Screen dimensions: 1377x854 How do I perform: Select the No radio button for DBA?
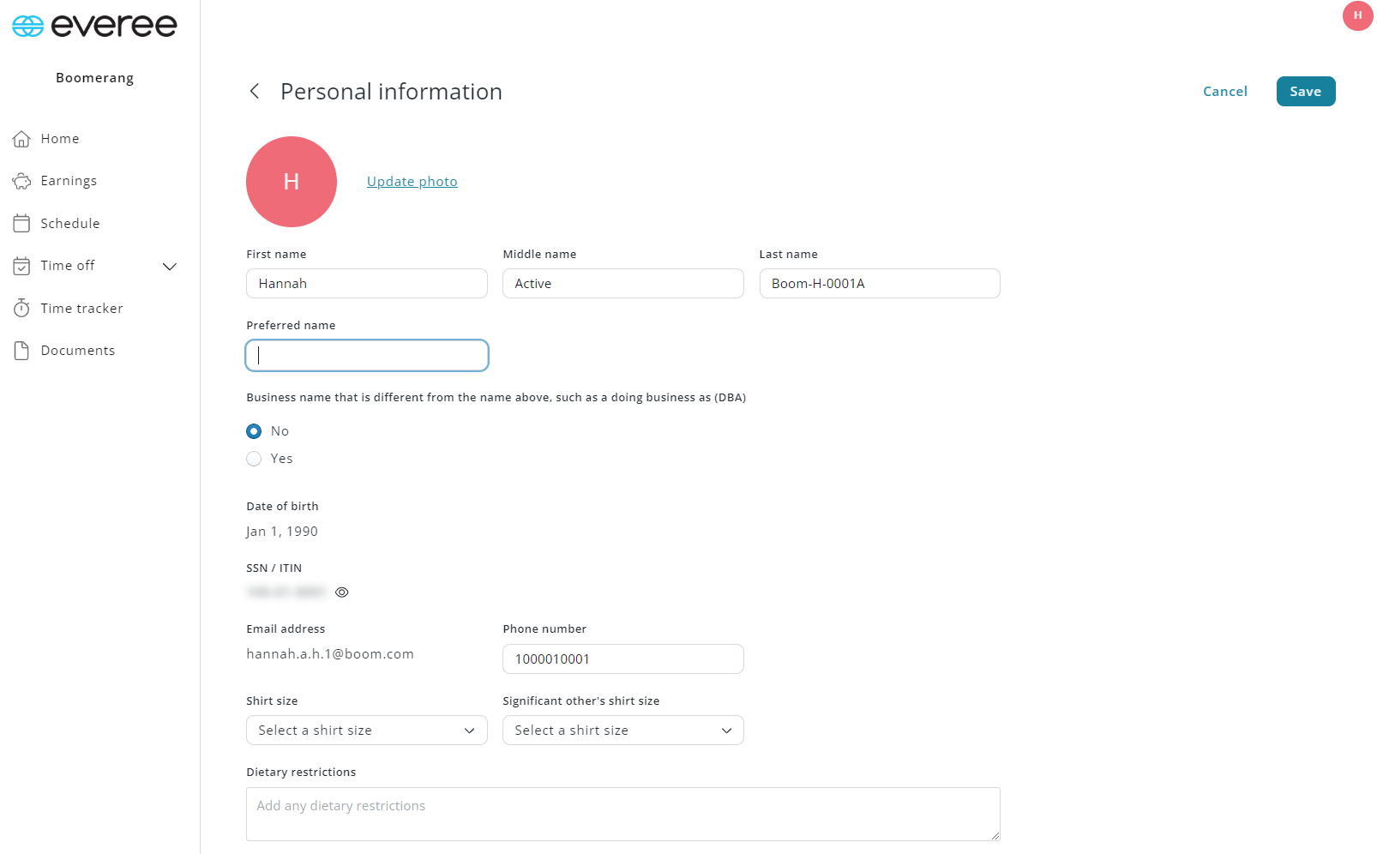coord(254,431)
